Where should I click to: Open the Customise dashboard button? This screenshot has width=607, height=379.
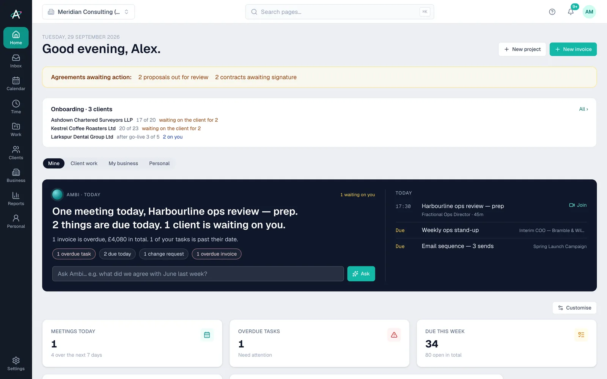tap(574, 308)
